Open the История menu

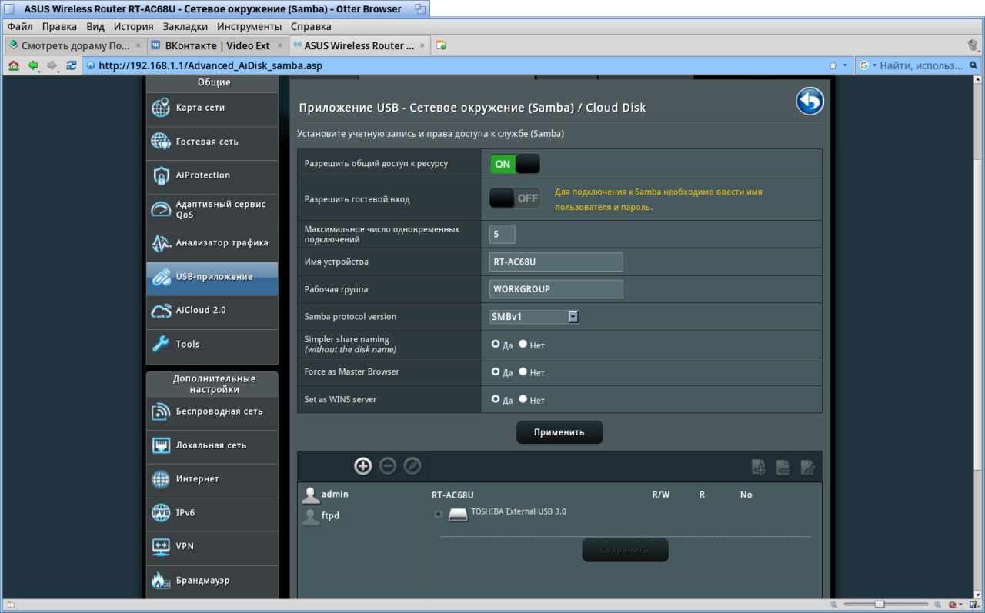(133, 26)
